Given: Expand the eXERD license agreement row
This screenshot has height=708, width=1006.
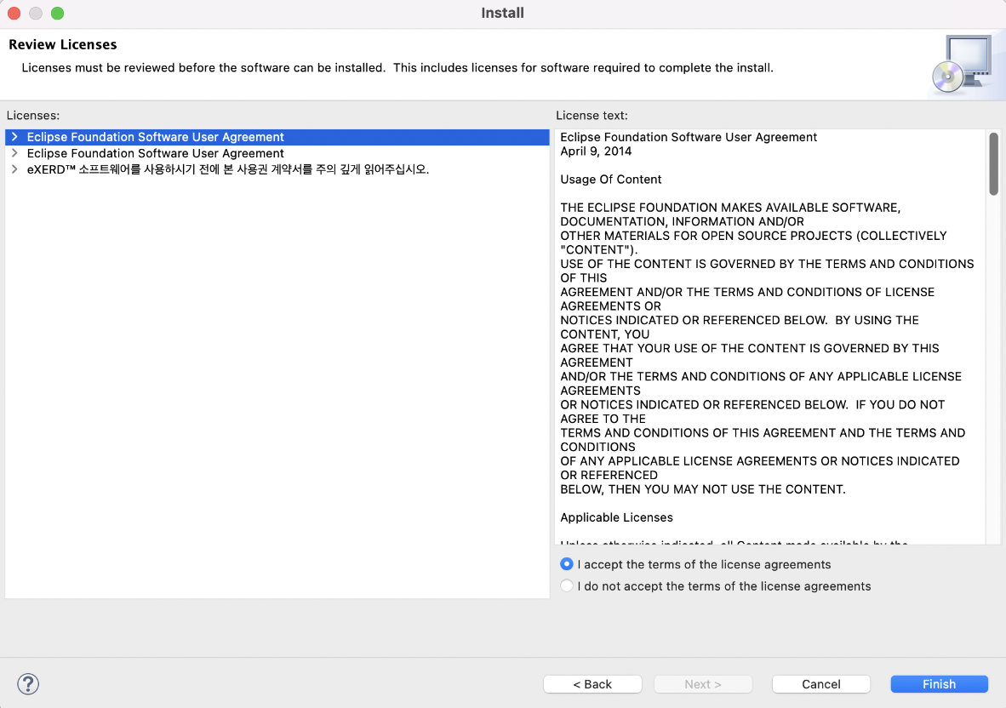Looking at the screenshot, I should (x=14, y=169).
